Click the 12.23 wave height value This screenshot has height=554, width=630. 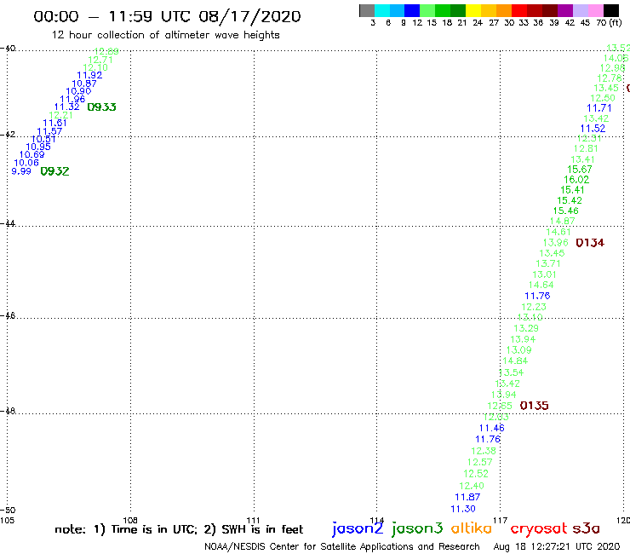point(534,307)
